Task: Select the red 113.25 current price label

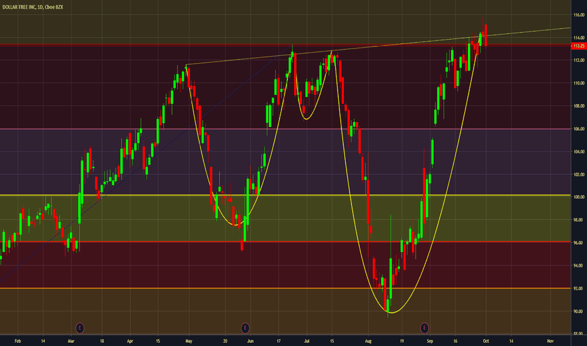Action: [x=579, y=46]
